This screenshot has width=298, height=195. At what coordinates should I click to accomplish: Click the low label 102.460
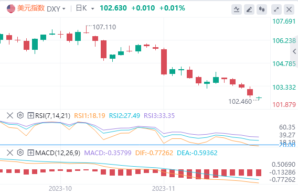240,102
